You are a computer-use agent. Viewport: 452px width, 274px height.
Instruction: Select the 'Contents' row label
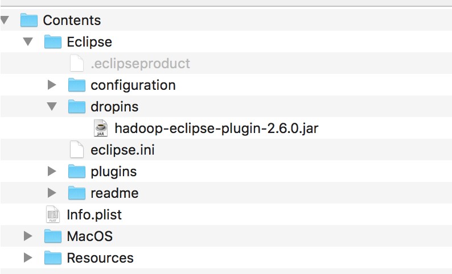tap(72, 20)
